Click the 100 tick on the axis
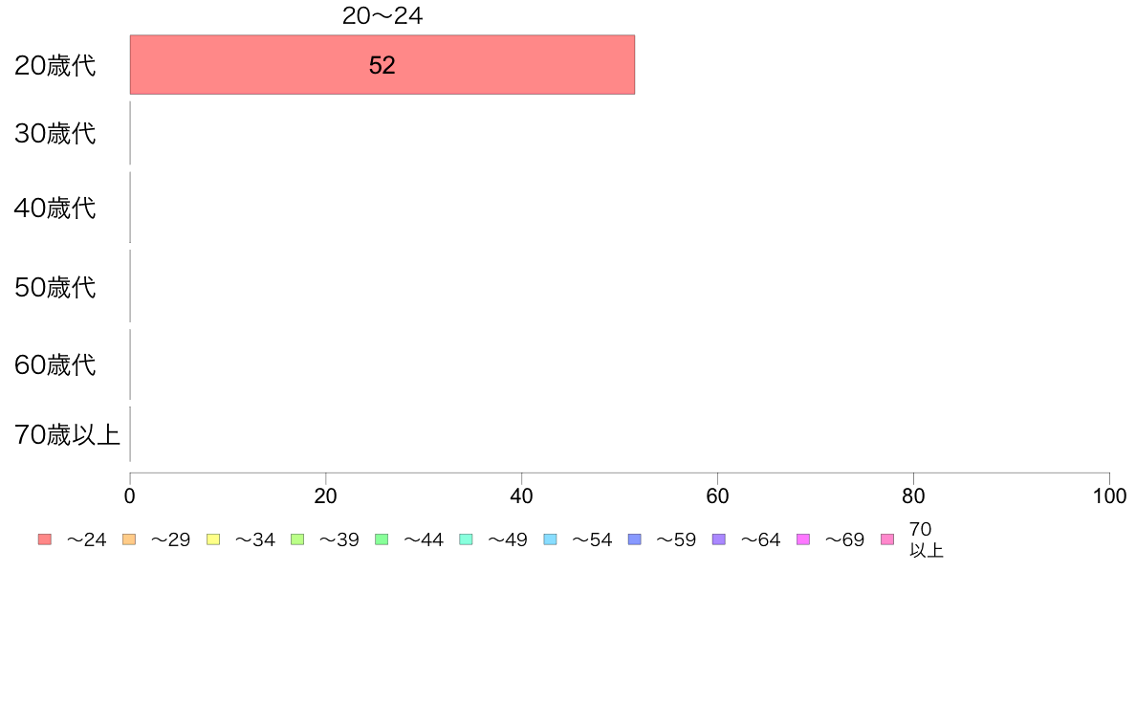 pyautogui.click(x=1109, y=495)
